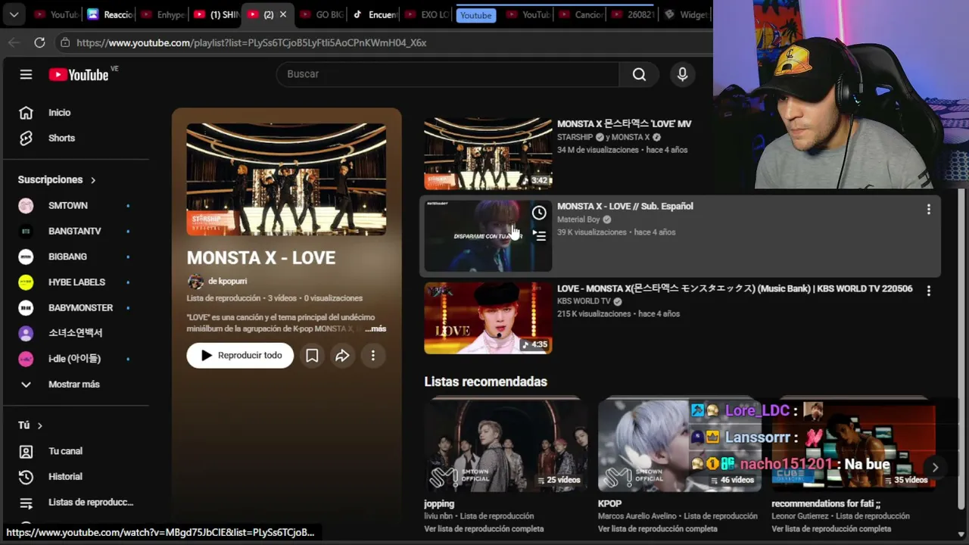Open the KPOP playlist thumbnail
The height and width of the screenshot is (545, 969).
pyautogui.click(x=680, y=447)
